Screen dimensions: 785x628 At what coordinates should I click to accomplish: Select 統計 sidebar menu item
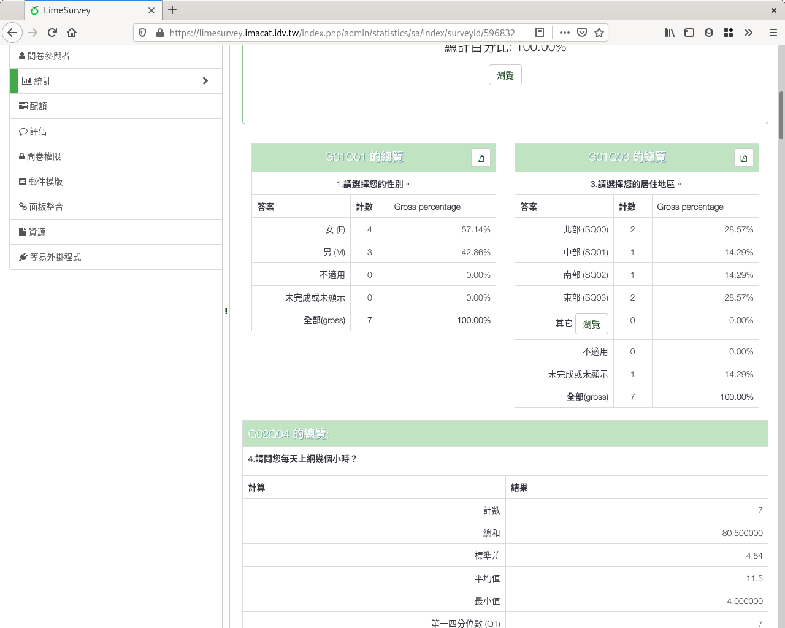click(116, 81)
